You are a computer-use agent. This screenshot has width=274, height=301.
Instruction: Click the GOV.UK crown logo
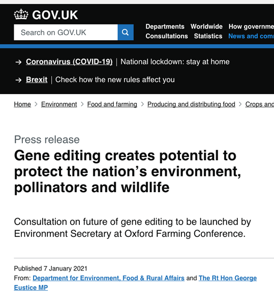tap(46, 15)
